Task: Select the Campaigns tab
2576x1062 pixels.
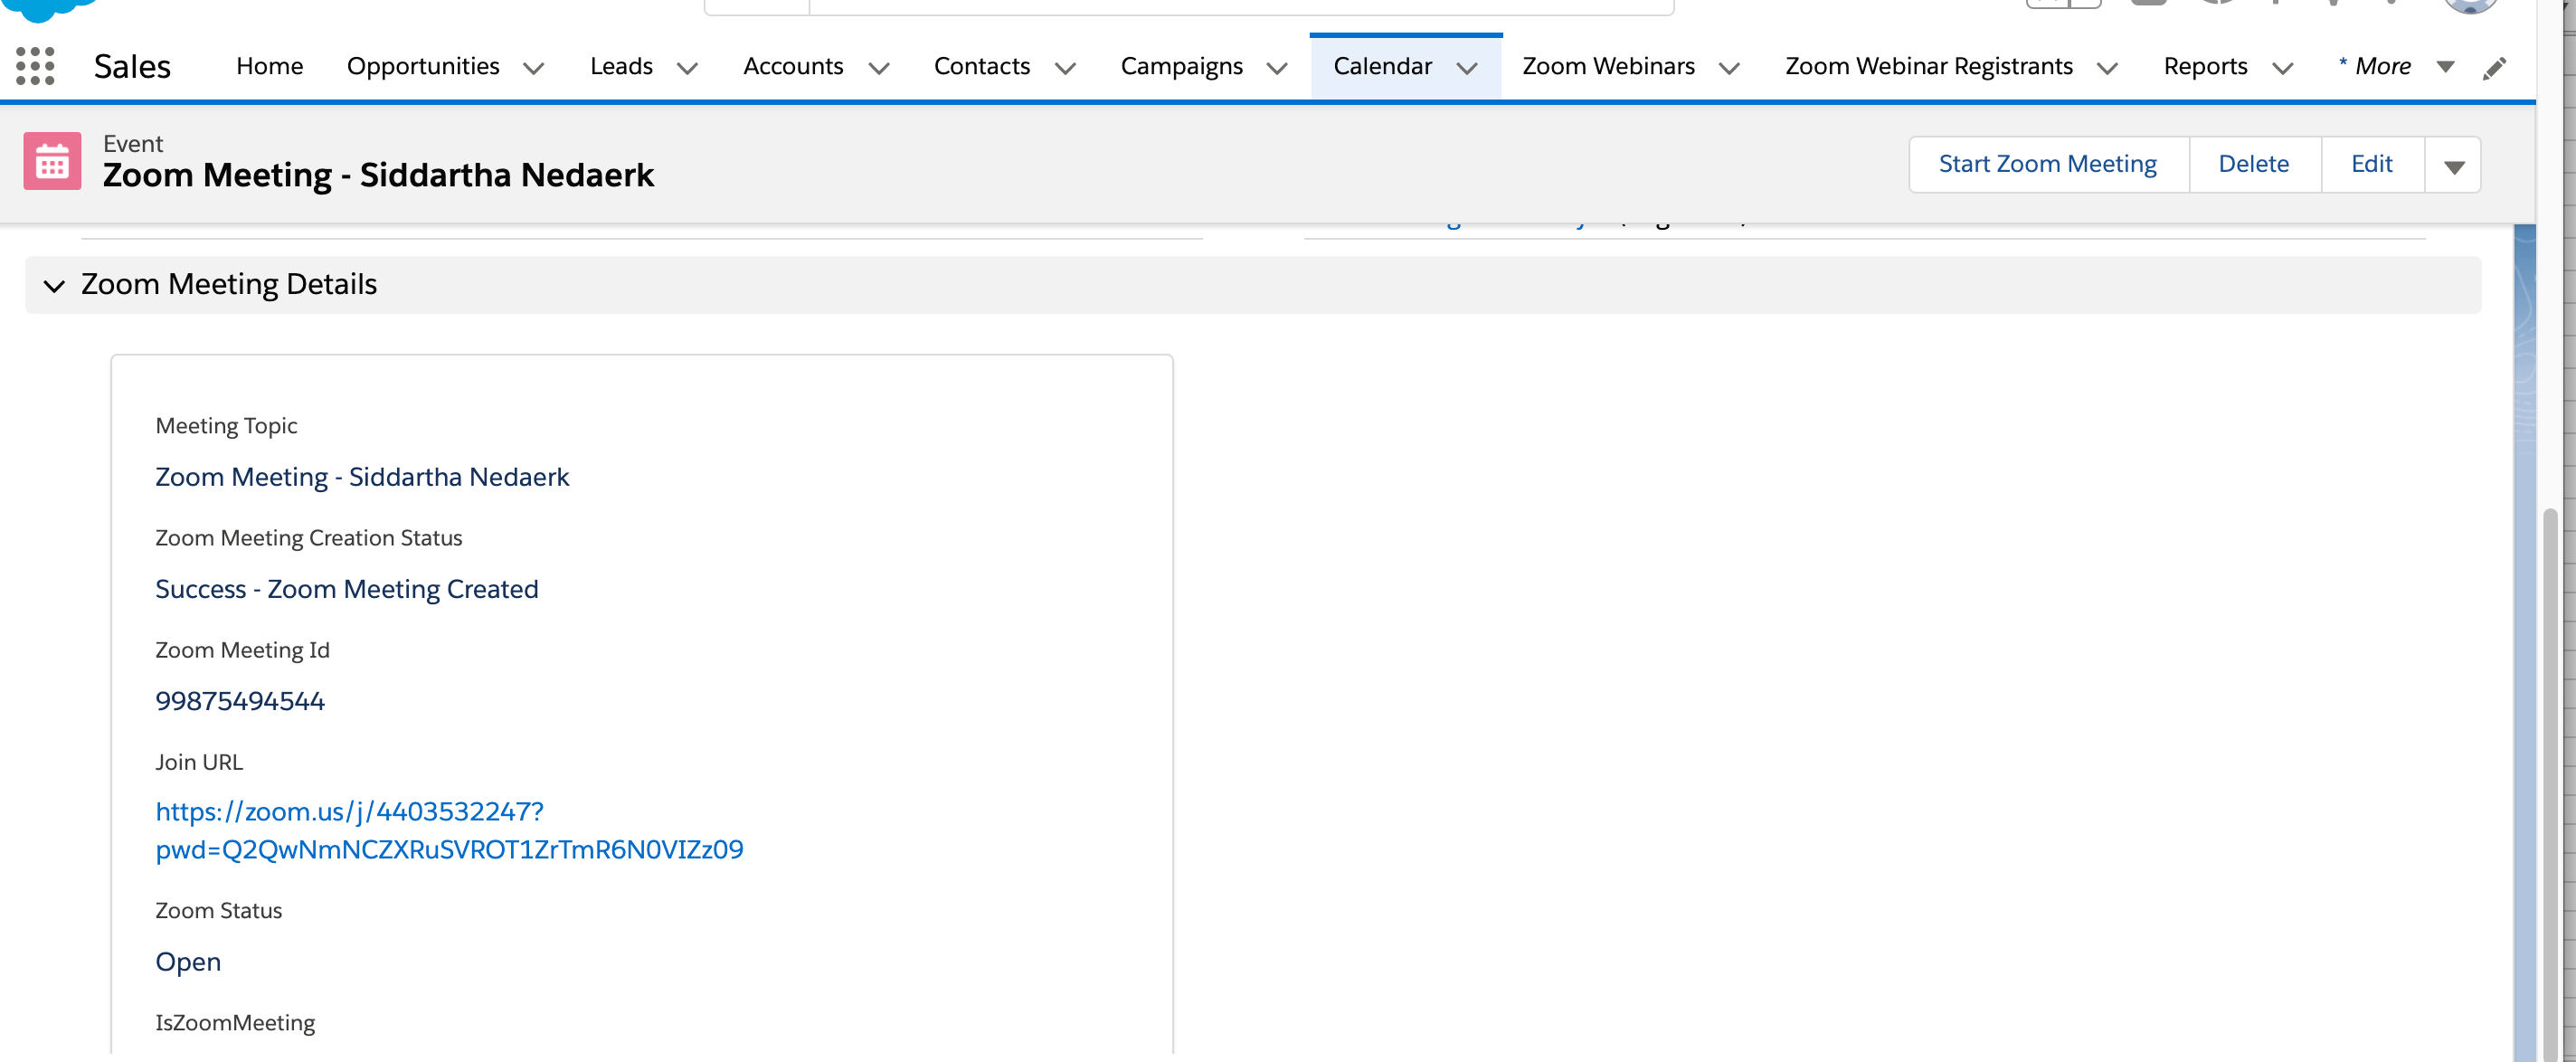Action: tap(1181, 66)
